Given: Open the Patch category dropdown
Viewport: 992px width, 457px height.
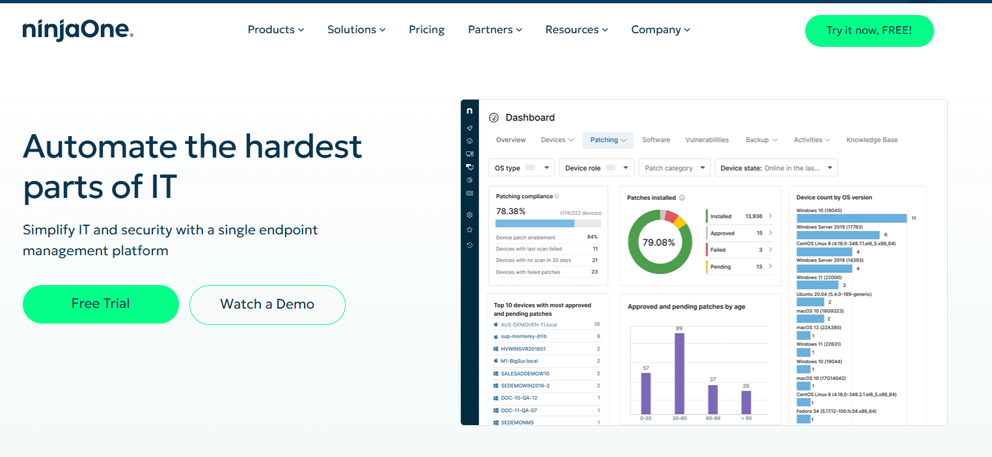Looking at the screenshot, I should (674, 168).
